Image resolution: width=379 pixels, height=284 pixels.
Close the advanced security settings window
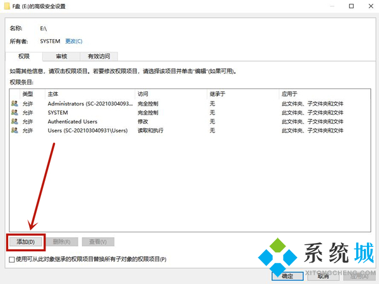pyautogui.click(x=371, y=6)
